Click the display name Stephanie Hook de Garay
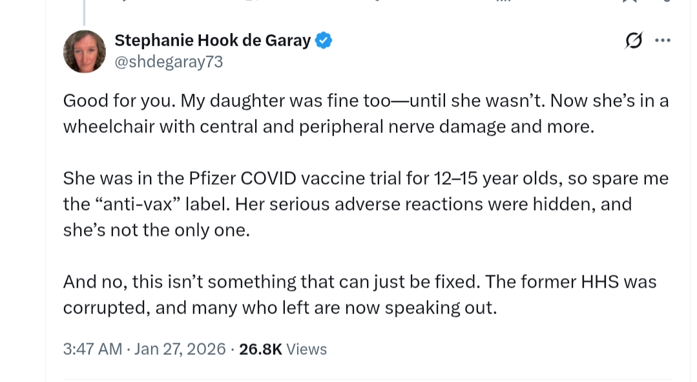This screenshot has height=382, width=697. click(x=213, y=41)
